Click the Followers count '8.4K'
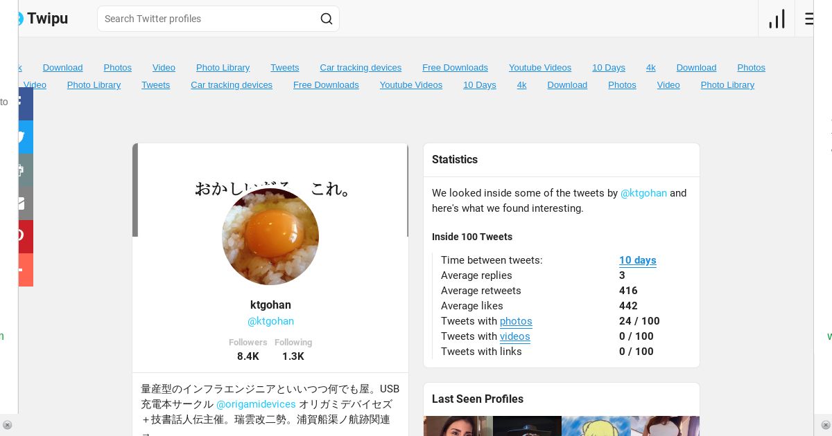 pos(248,356)
